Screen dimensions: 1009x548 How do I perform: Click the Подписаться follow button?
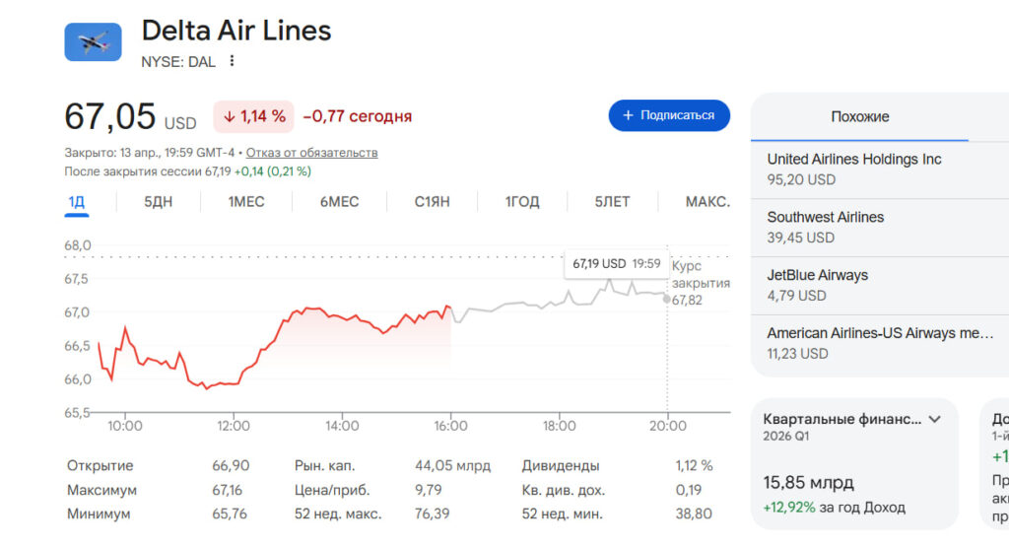tap(669, 115)
